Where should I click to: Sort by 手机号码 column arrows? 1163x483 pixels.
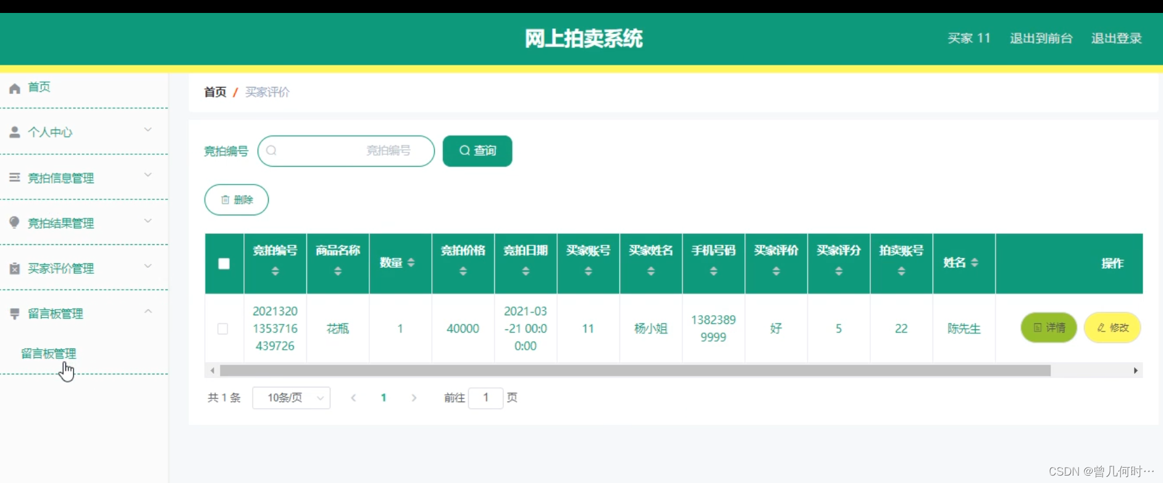click(713, 271)
